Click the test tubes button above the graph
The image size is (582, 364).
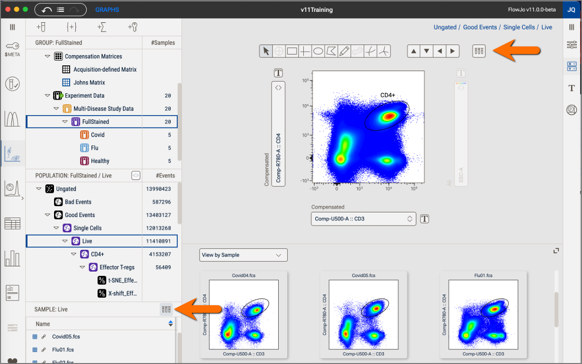coord(479,51)
